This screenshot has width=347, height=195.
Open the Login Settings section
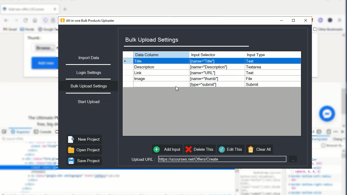click(x=89, y=73)
